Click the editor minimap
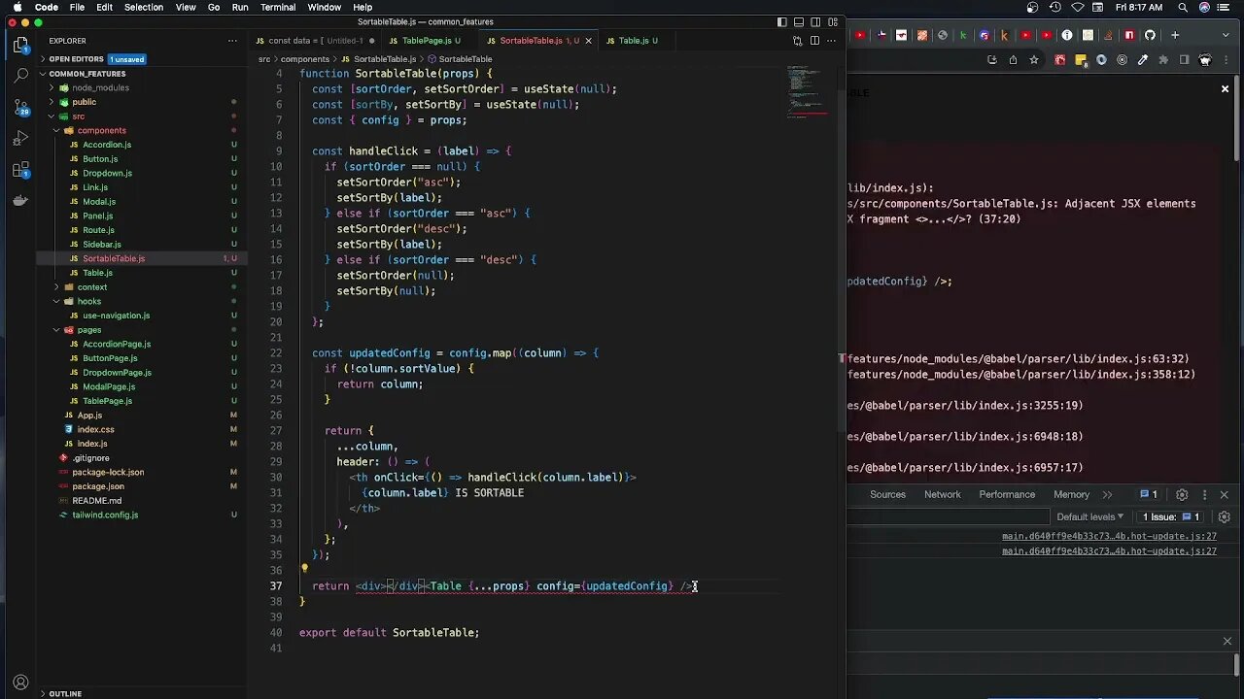Viewport: 1244px width, 699px height. (x=808, y=92)
